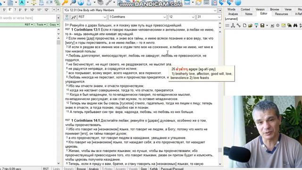Open a file using editor folder icon

pos(250,25)
